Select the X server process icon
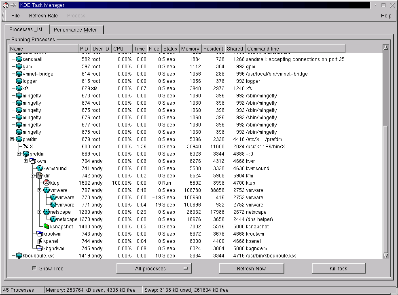Viewport: 398px width, 295px height. (x=26, y=147)
